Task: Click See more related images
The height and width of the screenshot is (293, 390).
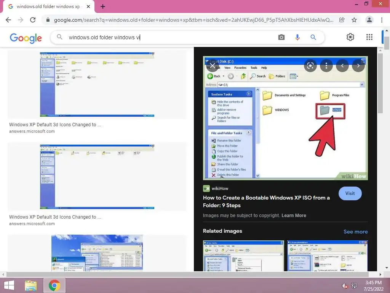Action: coord(355,232)
